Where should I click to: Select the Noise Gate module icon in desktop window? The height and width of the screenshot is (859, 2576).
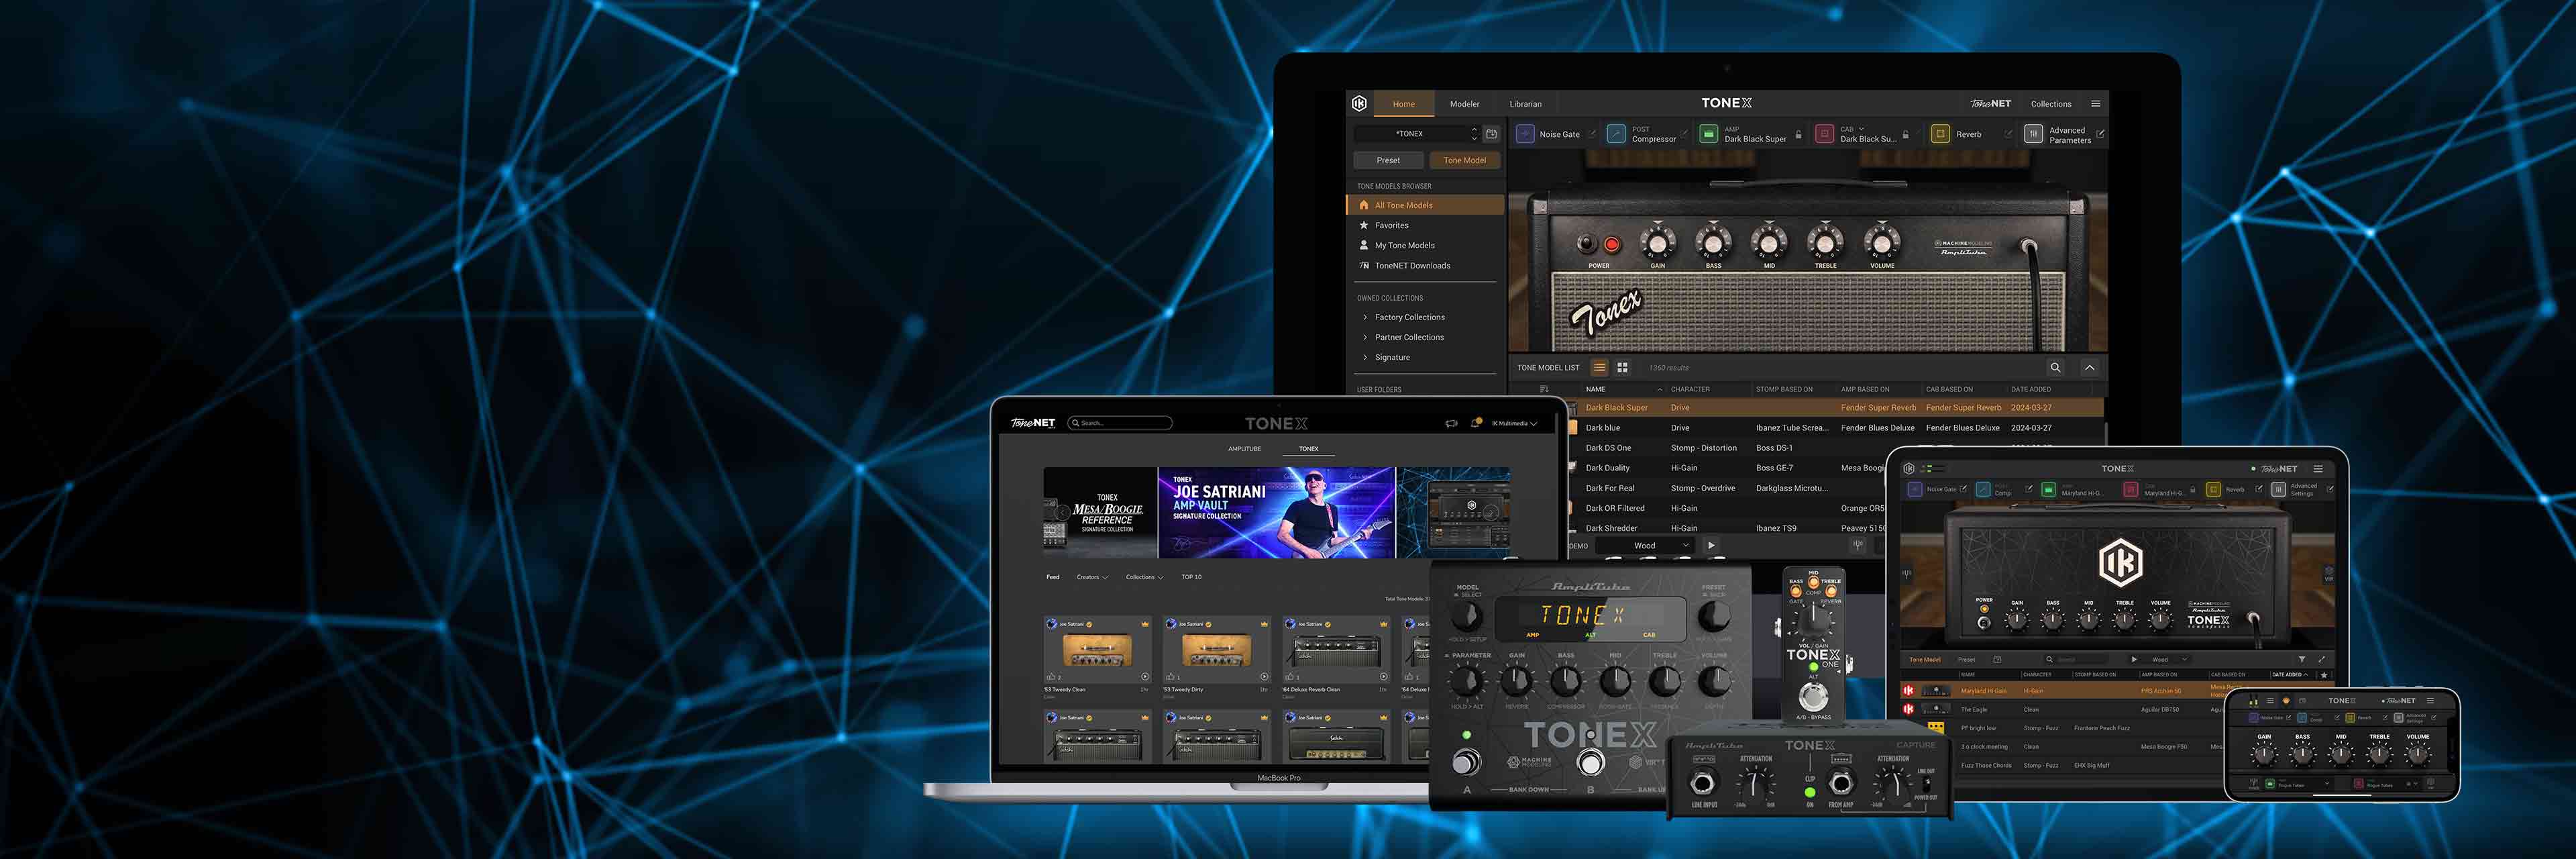[x=1525, y=133]
